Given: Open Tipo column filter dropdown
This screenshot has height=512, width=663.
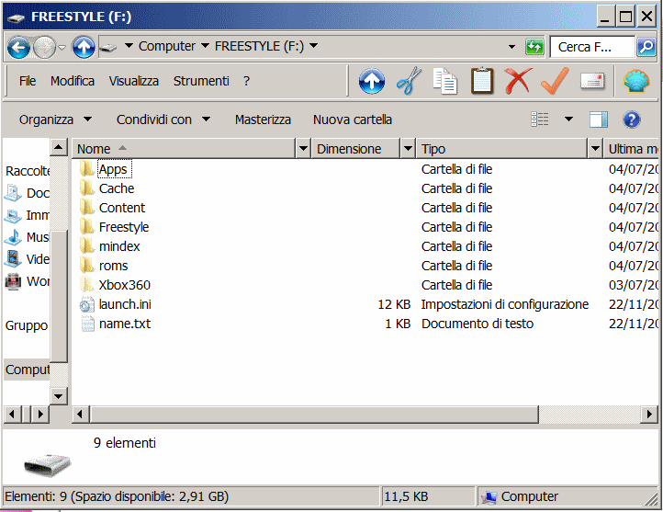Looking at the screenshot, I should coord(595,149).
